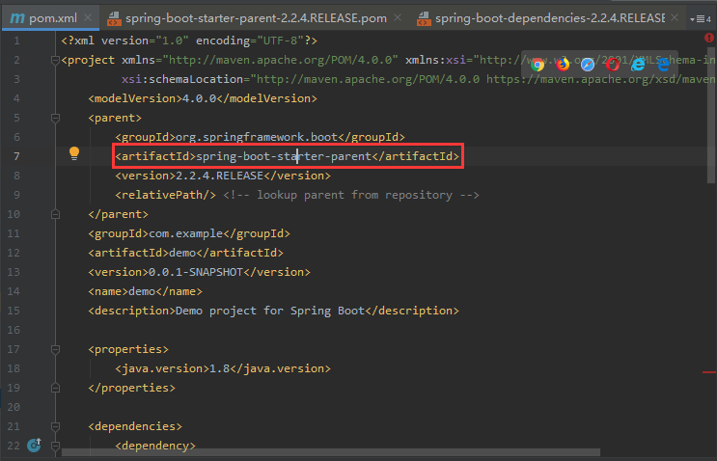Collapse the dependencies block on line 21

pos(55,426)
